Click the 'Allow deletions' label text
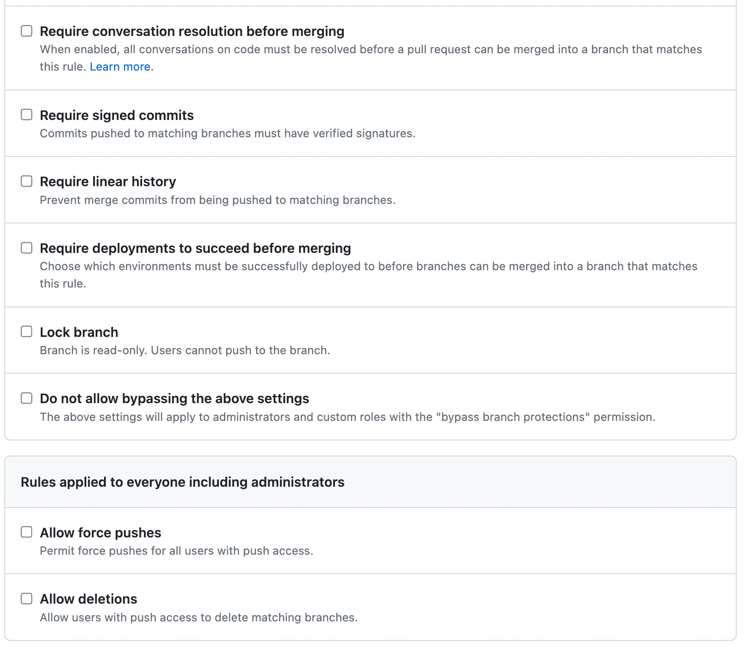754x653 pixels. pyautogui.click(x=88, y=599)
